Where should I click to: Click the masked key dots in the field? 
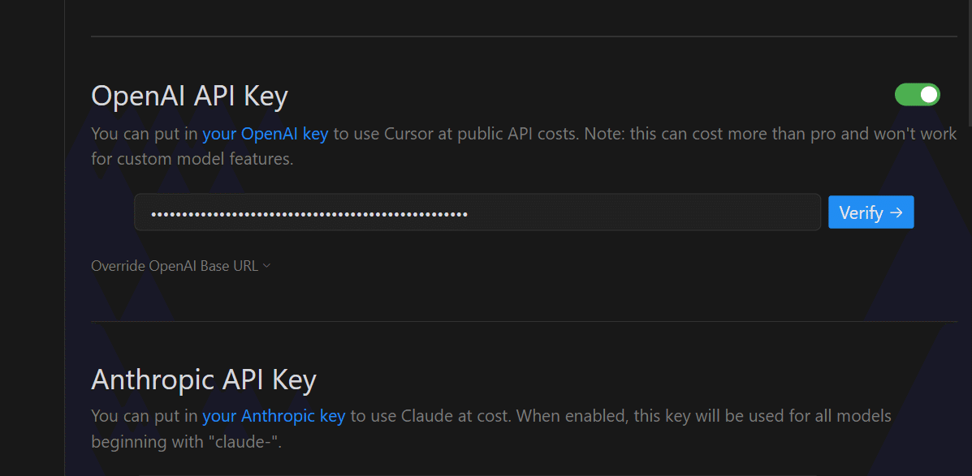[x=309, y=214]
